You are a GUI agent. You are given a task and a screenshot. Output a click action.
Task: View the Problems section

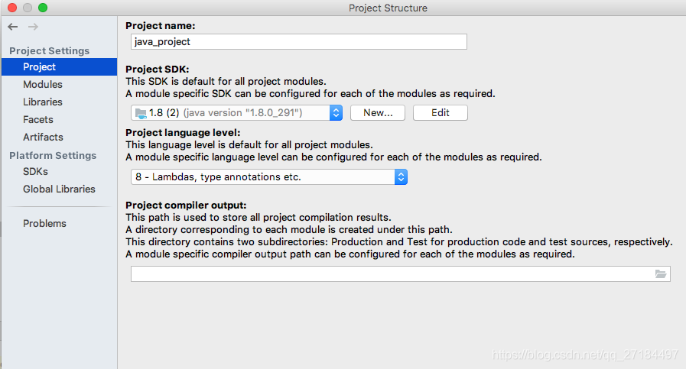click(44, 224)
